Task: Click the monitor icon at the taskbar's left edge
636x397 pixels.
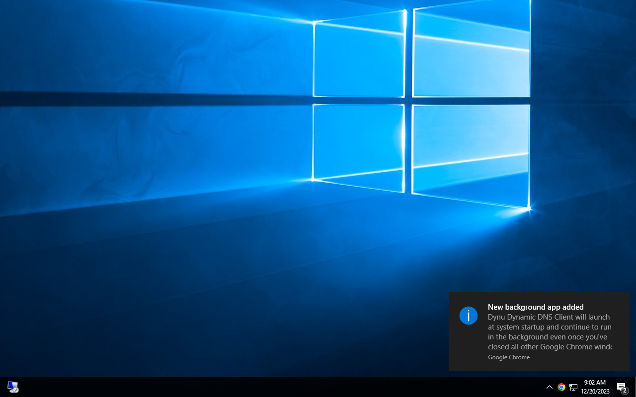Action: point(12,387)
